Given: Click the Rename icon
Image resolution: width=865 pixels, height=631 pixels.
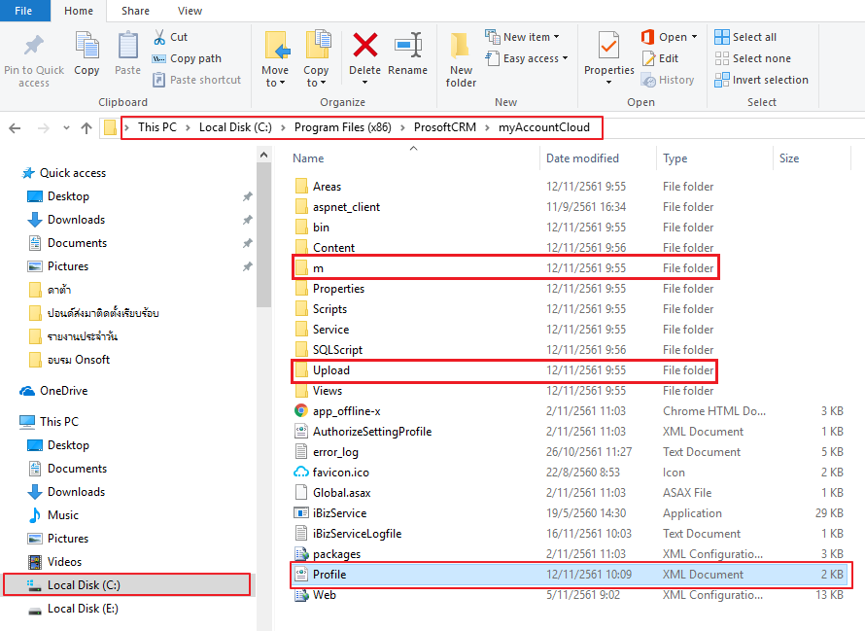Looking at the screenshot, I should pyautogui.click(x=407, y=46).
